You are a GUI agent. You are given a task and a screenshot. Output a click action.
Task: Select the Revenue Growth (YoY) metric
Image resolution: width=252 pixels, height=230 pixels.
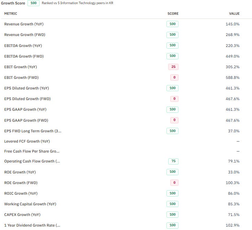point(24,24)
